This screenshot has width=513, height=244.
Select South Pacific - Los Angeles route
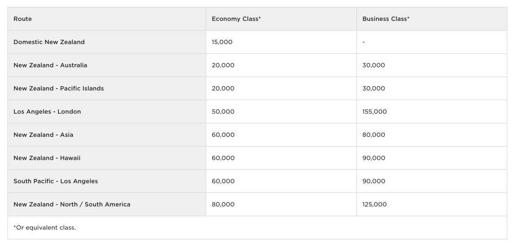[x=56, y=181]
